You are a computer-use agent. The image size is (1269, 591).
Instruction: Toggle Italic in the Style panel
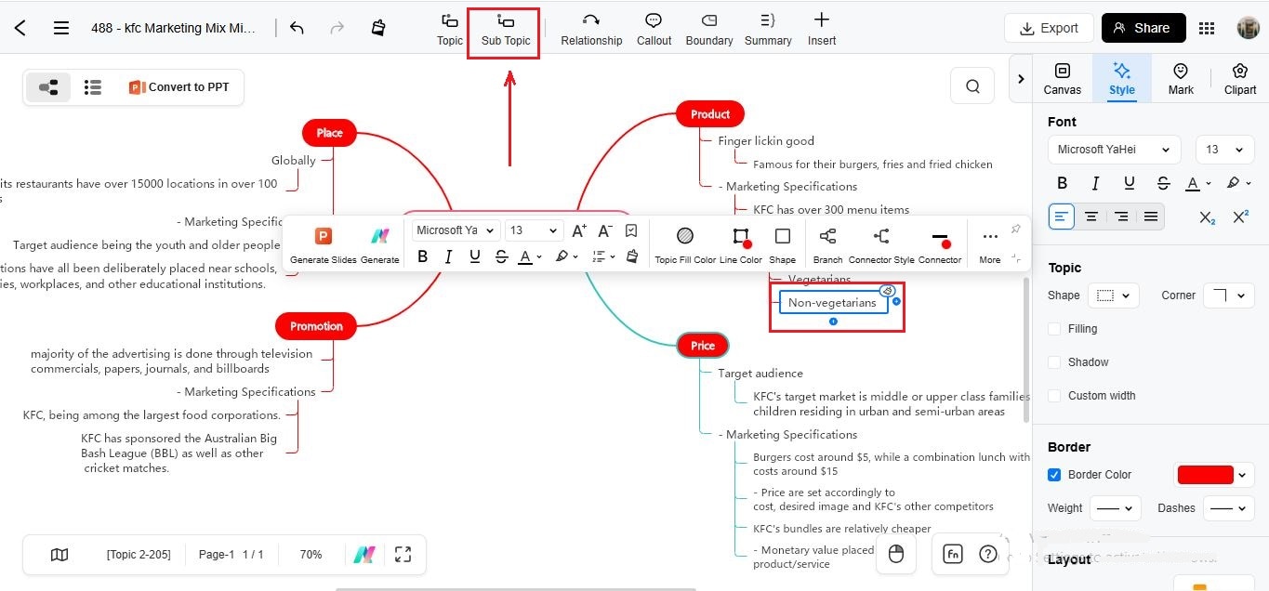1095,183
